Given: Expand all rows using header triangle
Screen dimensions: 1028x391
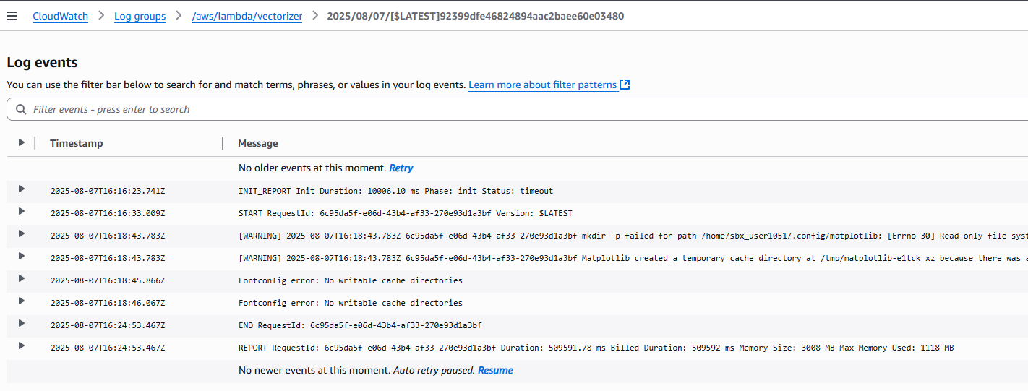Looking at the screenshot, I should [x=22, y=143].
